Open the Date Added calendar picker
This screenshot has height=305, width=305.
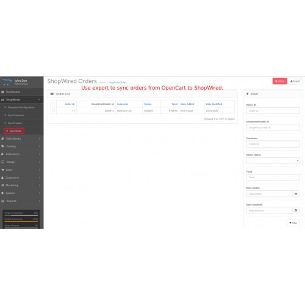pyautogui.click(x=296, y=194)
